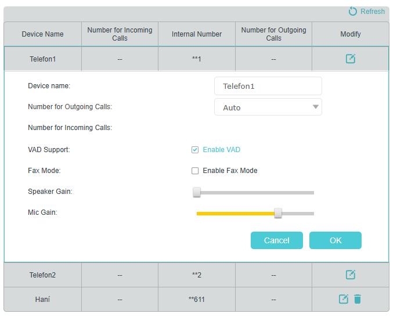Click the edit icon in the Haní row
This screenshot has height=317, width=397.
[x=344, y=299]
